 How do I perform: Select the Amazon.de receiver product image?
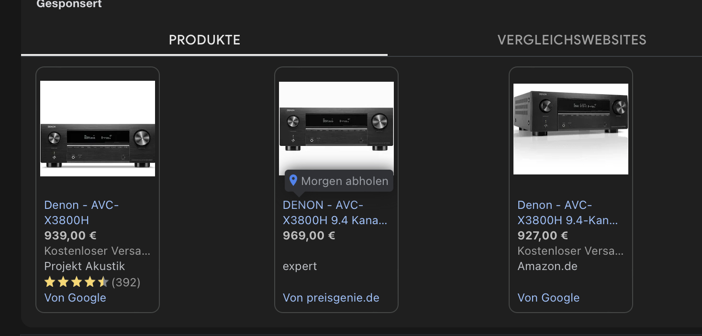pos(571,129)
